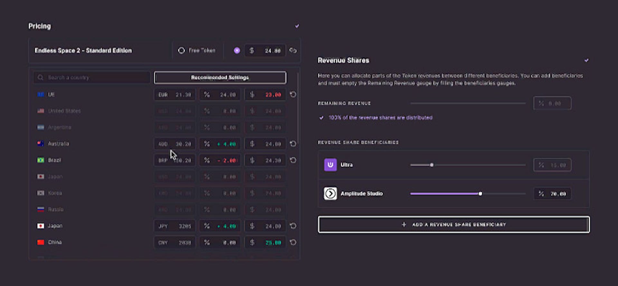Click the UE flag icon
Image resolution: width=618 pixels, height=286 pixels.
(x=41, y=94)
